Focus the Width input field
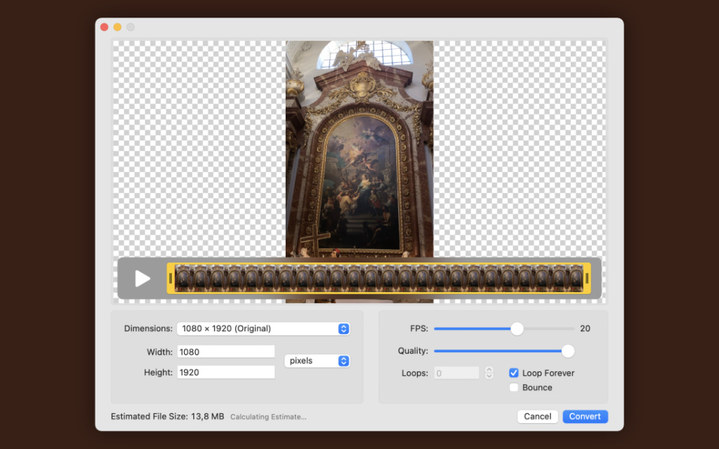The image size is (719, 449). (x=225, y=351)
